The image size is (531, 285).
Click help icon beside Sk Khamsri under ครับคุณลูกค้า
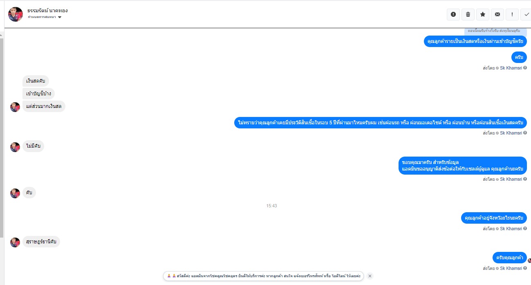click(525, 268)
